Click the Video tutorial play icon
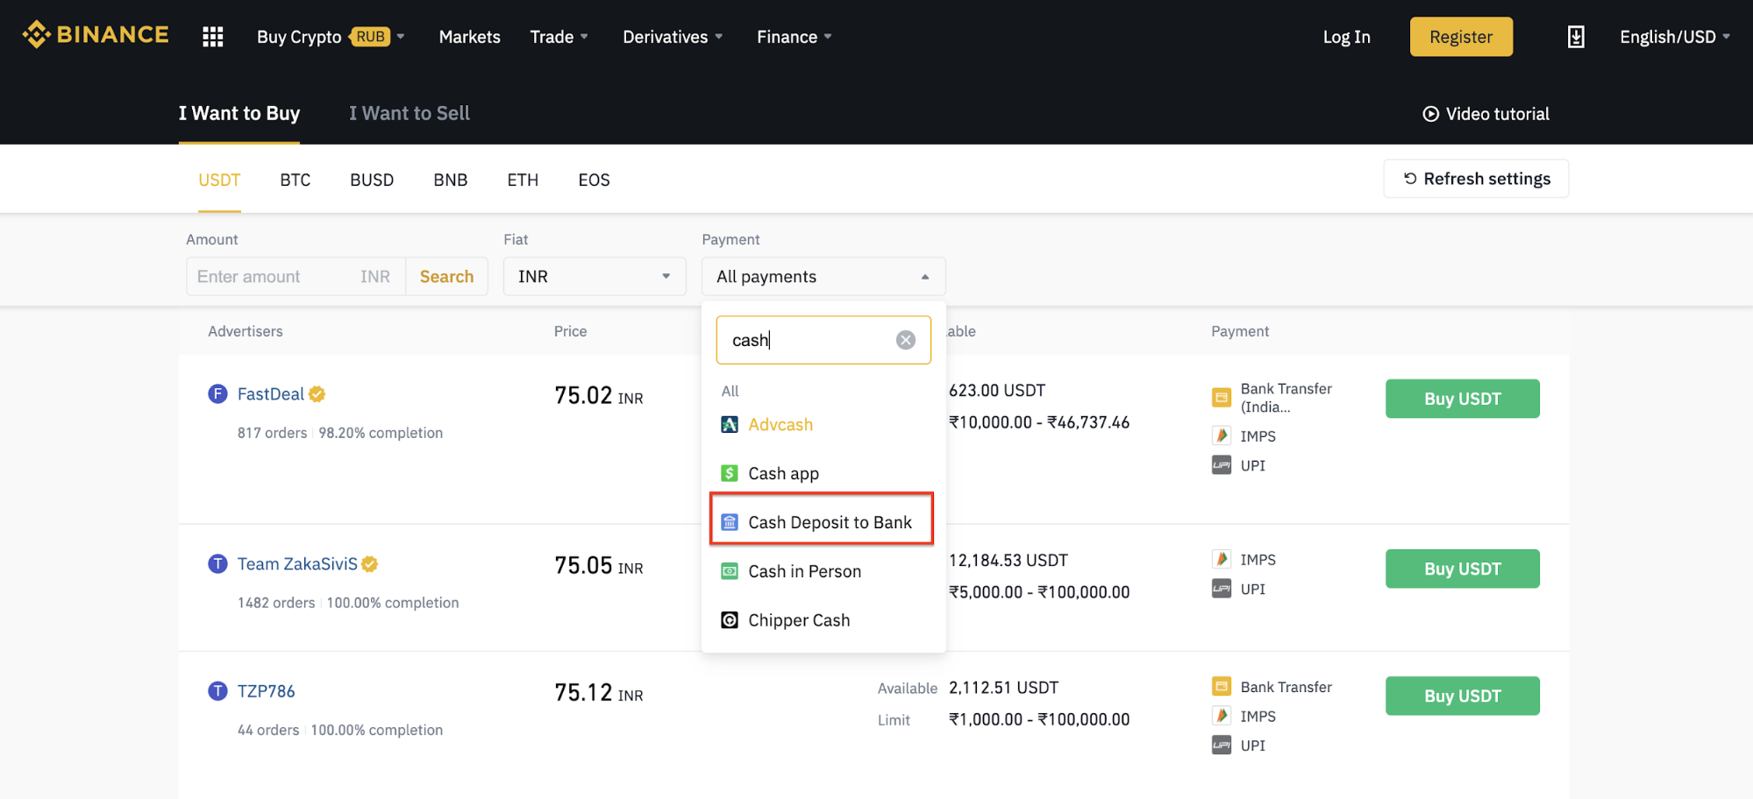 coord(1430,114)
